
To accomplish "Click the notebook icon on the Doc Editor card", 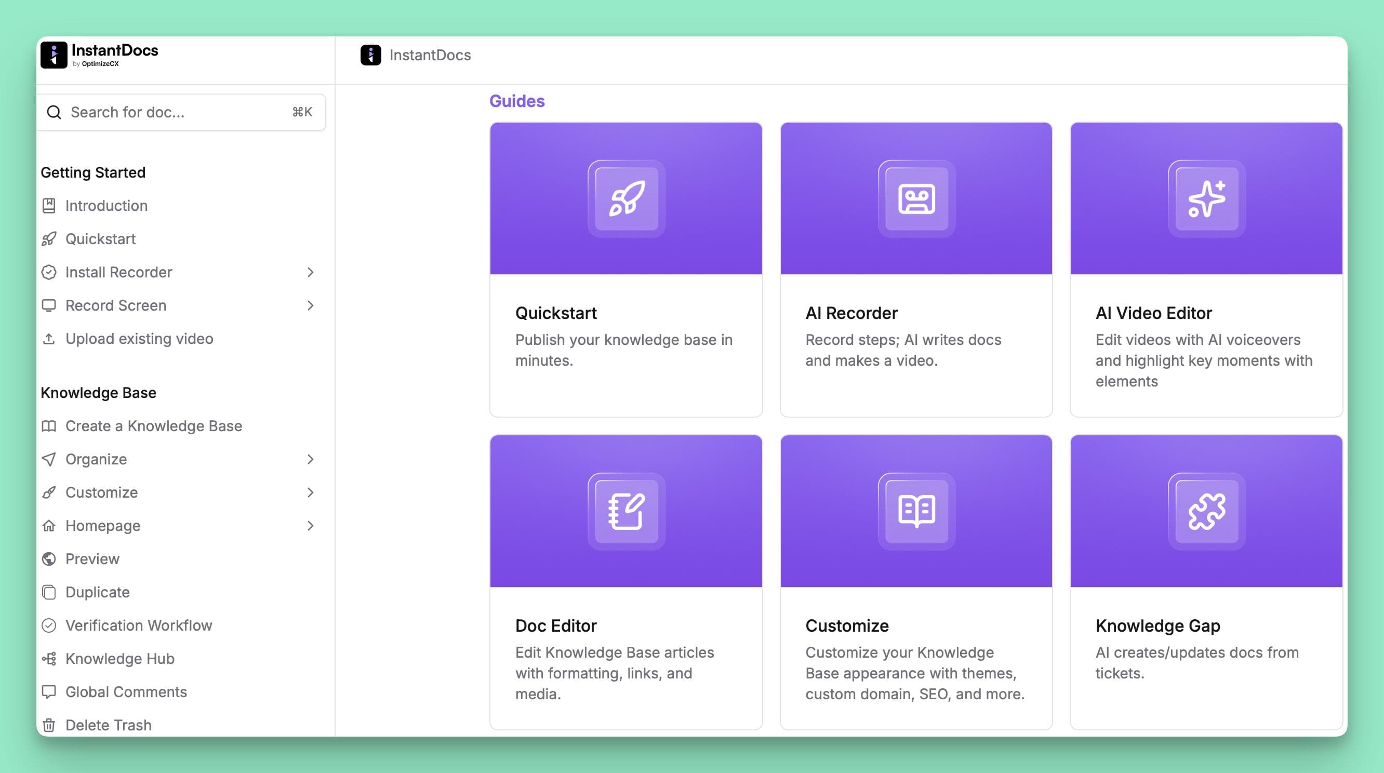I will [627, 511].
